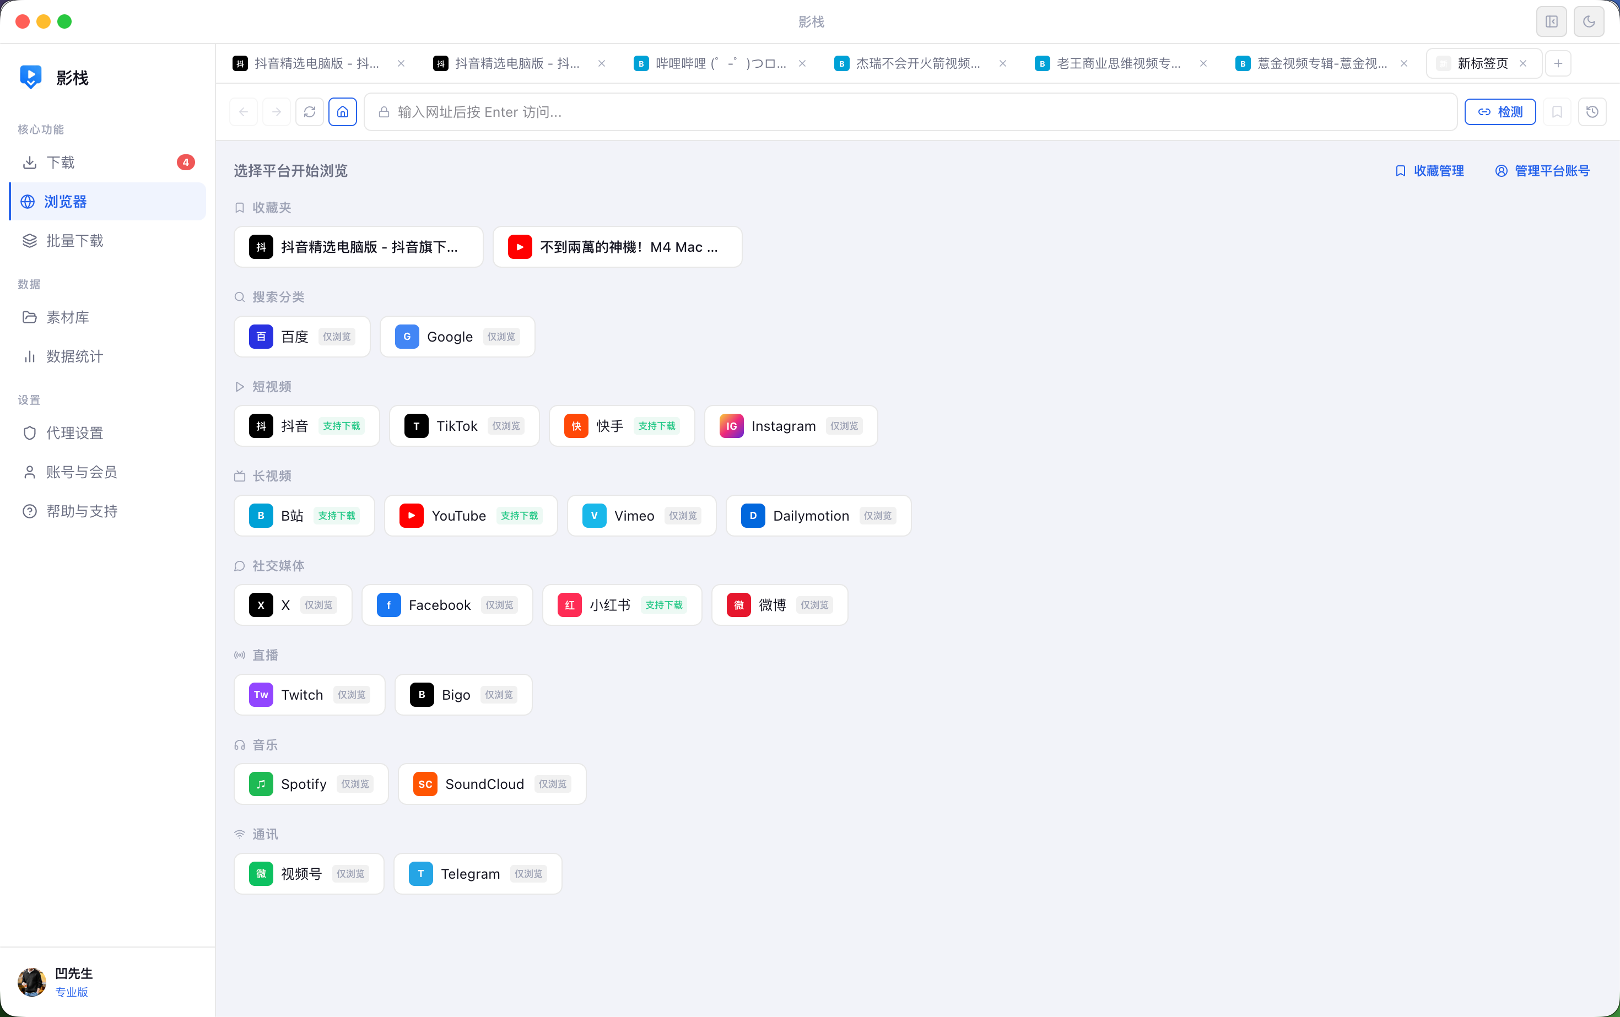Open 账号与会员 page

coord(107,472)
